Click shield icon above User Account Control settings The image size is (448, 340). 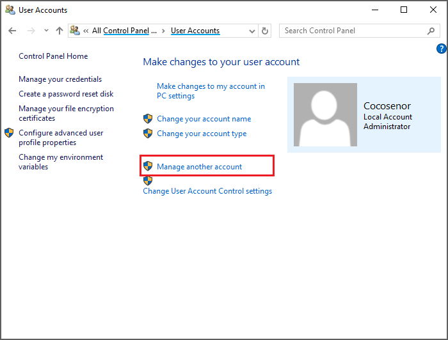[x=148, y=181]
